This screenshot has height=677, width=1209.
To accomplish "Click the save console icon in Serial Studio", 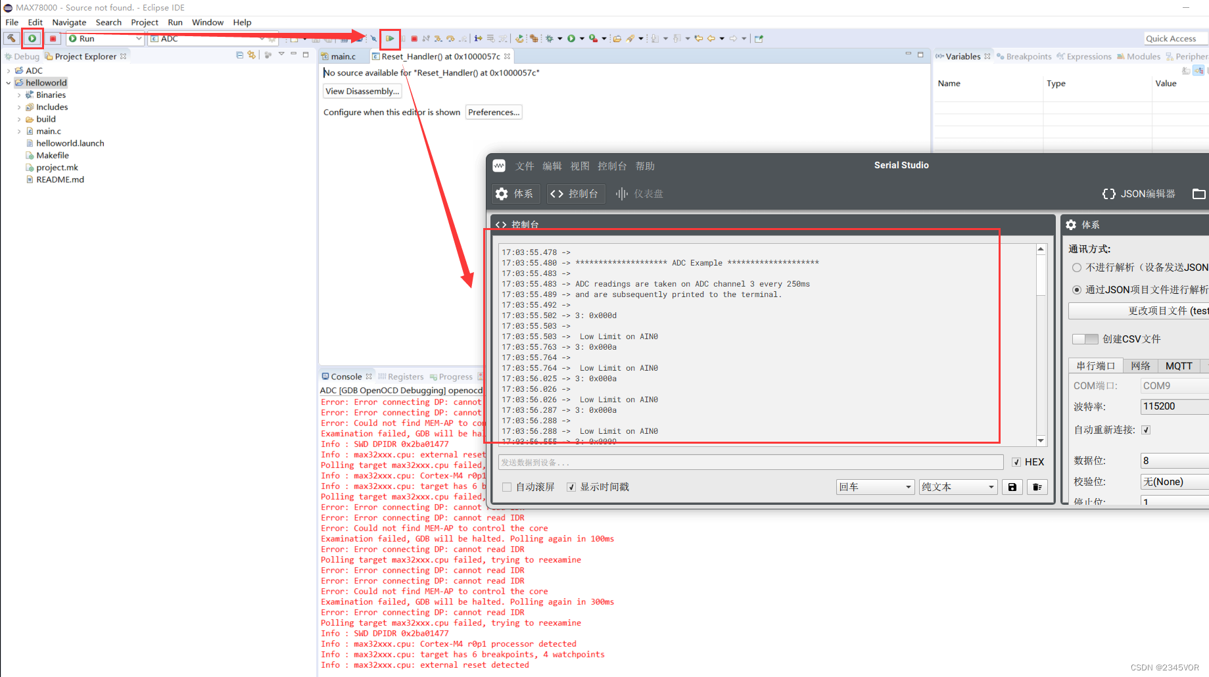I will (x=1012, y=487).
